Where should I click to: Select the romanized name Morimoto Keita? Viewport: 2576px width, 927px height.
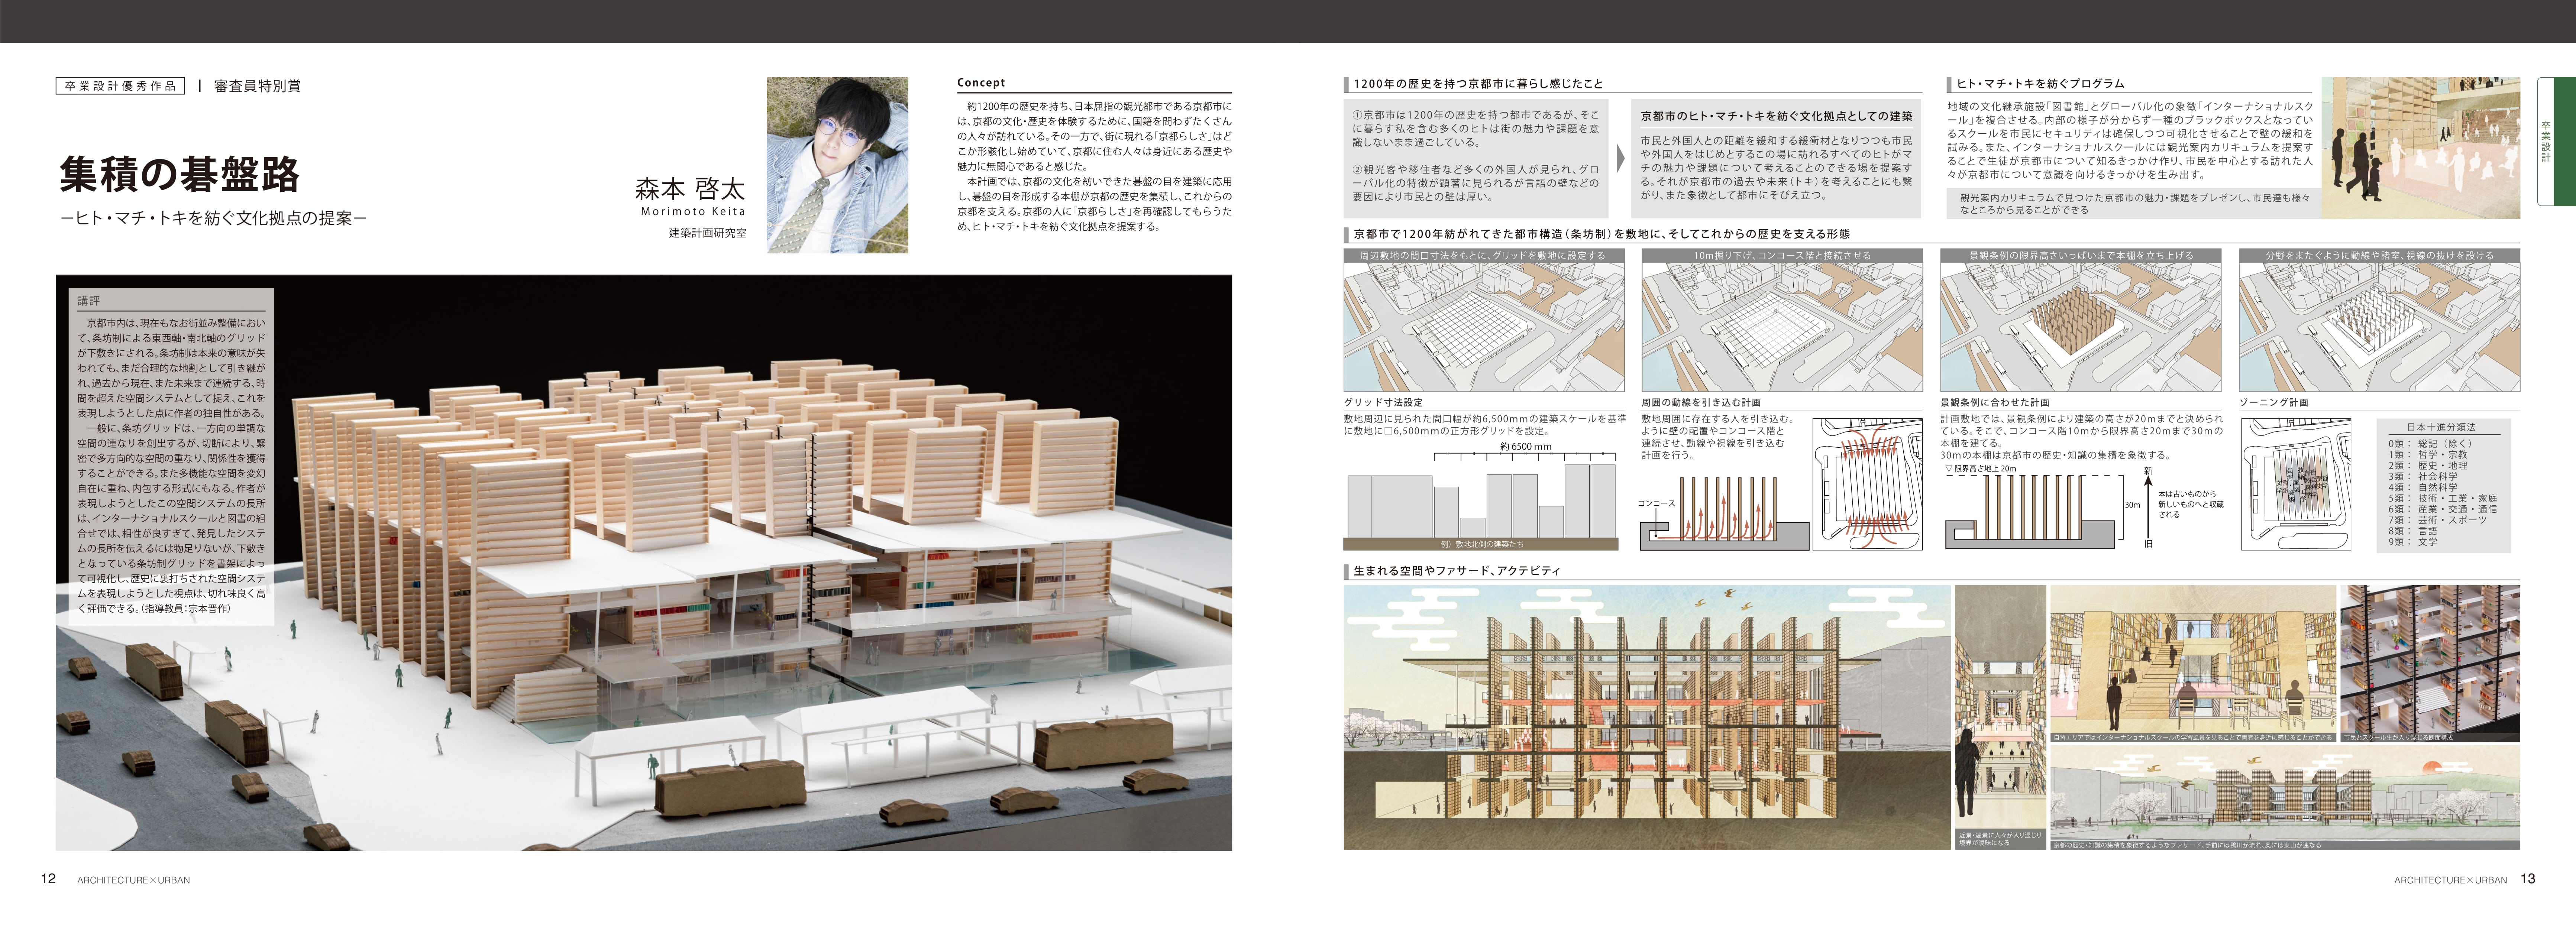(693, 212)
